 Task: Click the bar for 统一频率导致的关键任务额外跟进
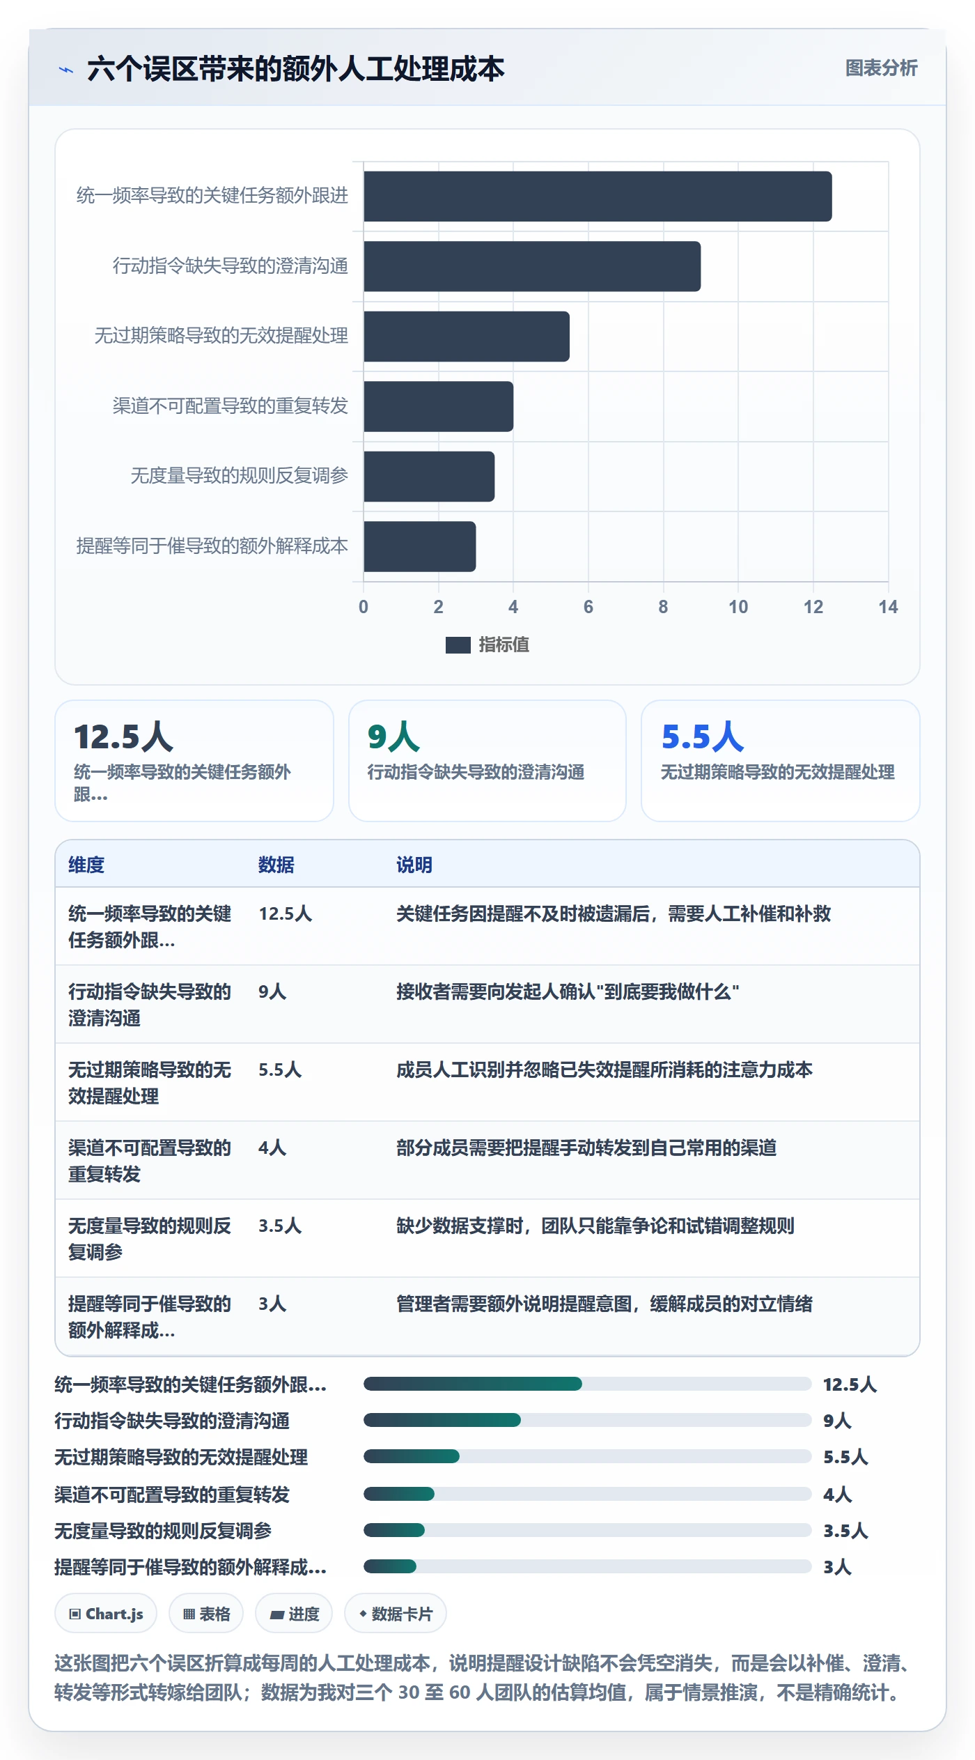598,196
